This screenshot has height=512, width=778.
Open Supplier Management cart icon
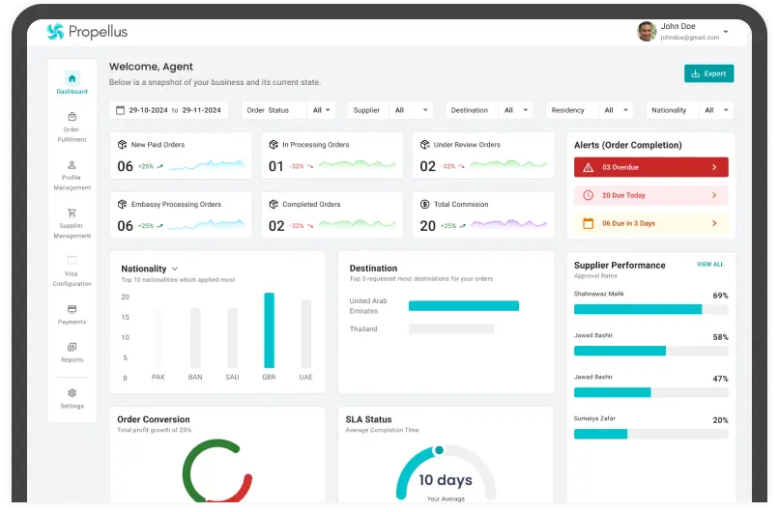click(x=72, y=213)
